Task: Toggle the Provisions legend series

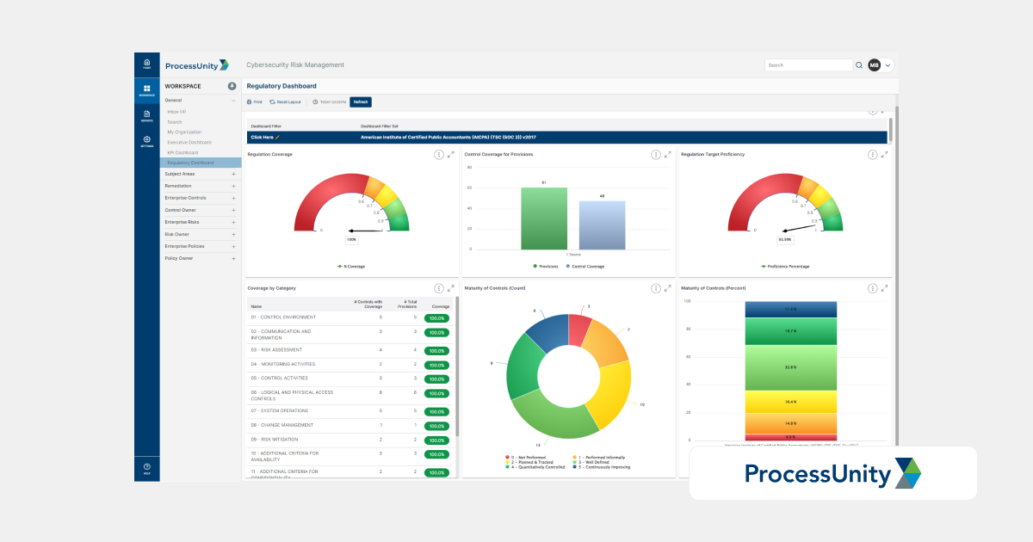Action: (x=546, y=267)
